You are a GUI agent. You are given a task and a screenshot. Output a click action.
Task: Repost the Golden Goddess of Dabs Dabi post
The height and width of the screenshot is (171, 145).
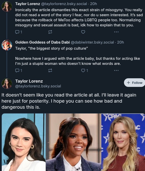[50, 70]
